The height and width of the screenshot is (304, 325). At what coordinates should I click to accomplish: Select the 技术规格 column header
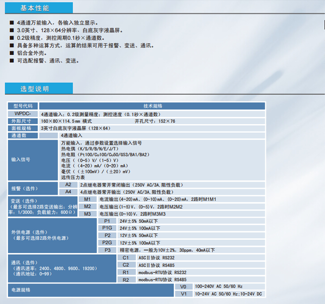[152, 106]
